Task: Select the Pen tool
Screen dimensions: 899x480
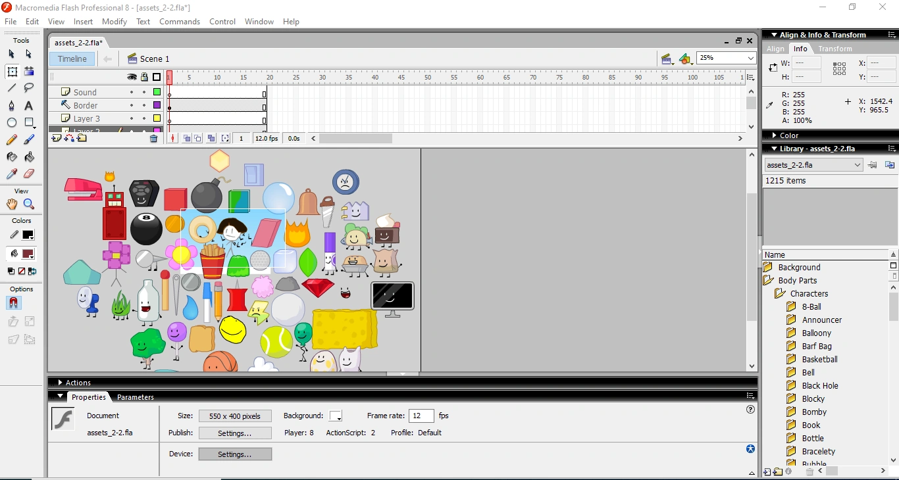Action: 11,105
